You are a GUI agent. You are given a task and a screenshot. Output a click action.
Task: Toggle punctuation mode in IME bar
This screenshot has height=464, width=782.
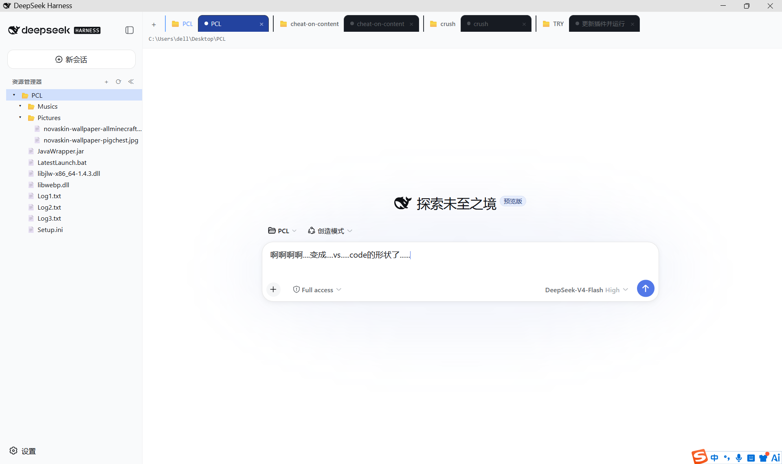coord(727,458)
